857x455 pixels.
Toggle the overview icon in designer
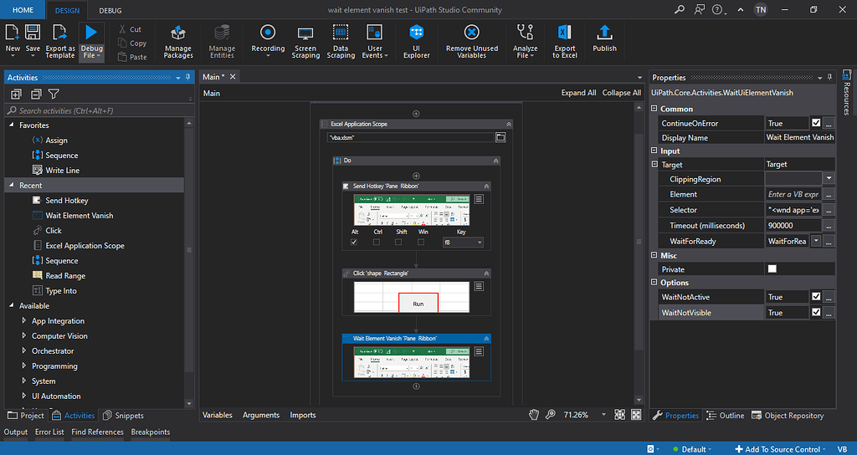pyautogui.click(x=636, y=415)
